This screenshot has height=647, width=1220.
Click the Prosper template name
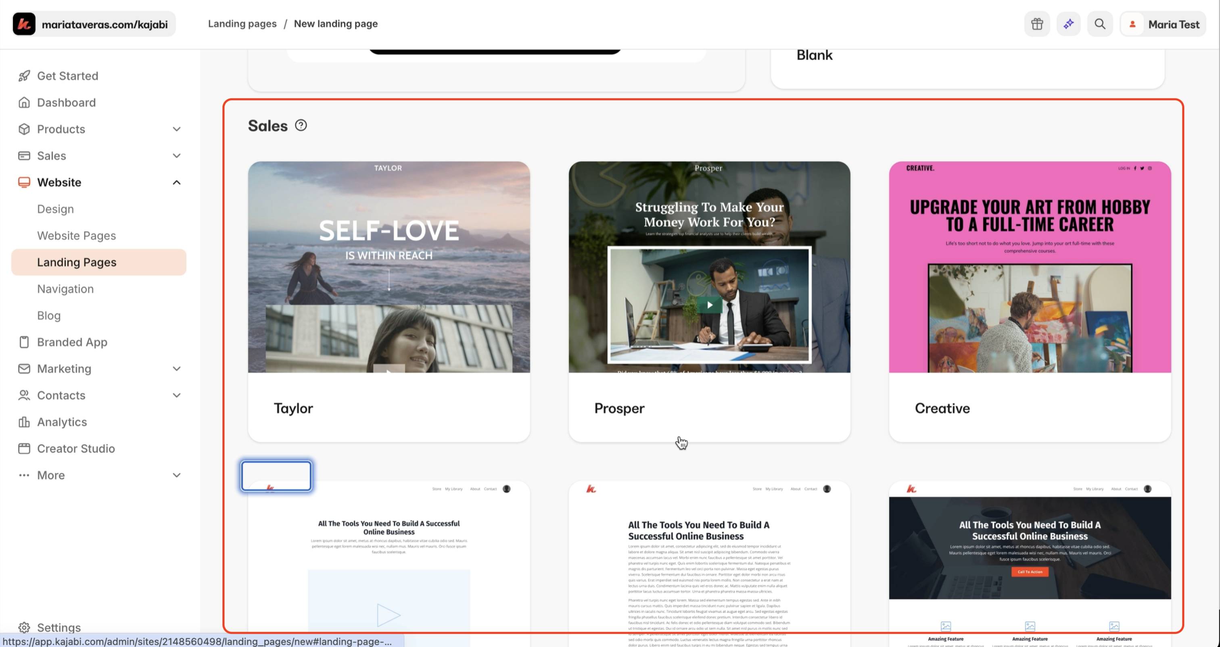619,408
